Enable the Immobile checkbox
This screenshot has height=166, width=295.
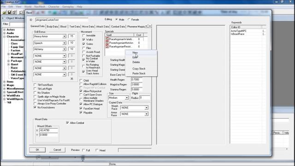click(84, 36)
